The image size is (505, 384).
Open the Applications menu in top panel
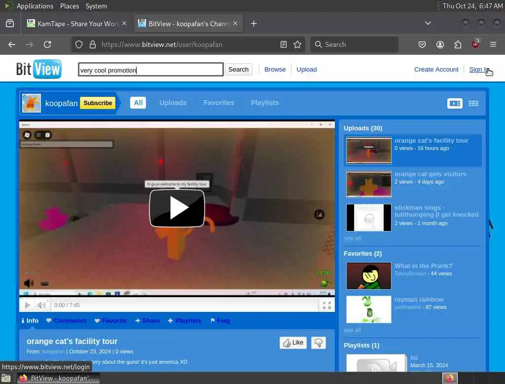35,6
